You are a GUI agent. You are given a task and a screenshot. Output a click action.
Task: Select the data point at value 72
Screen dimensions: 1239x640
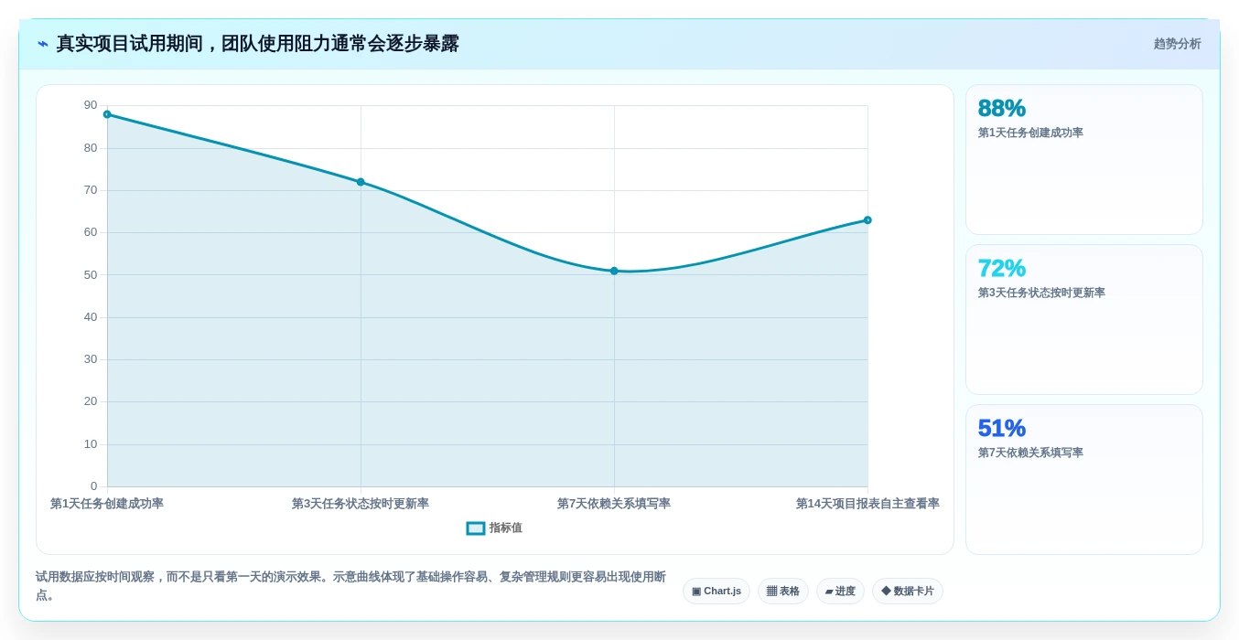361,182
